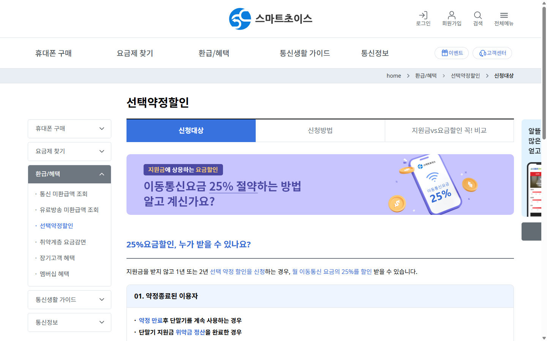Open search with the 검색 magnifier icon
Viewport: 547px width, 341px height.
(478, 15)
